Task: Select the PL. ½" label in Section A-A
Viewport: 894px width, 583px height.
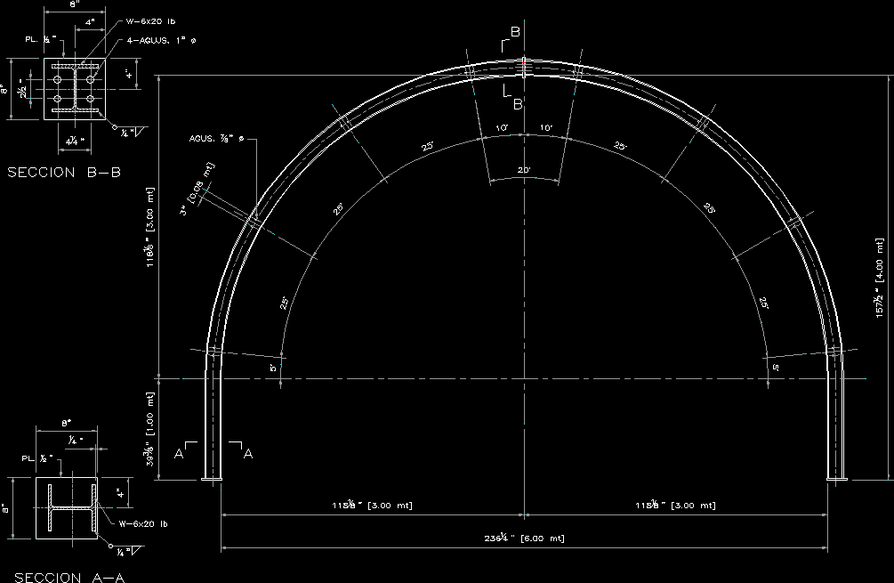Action: [39, 457]
